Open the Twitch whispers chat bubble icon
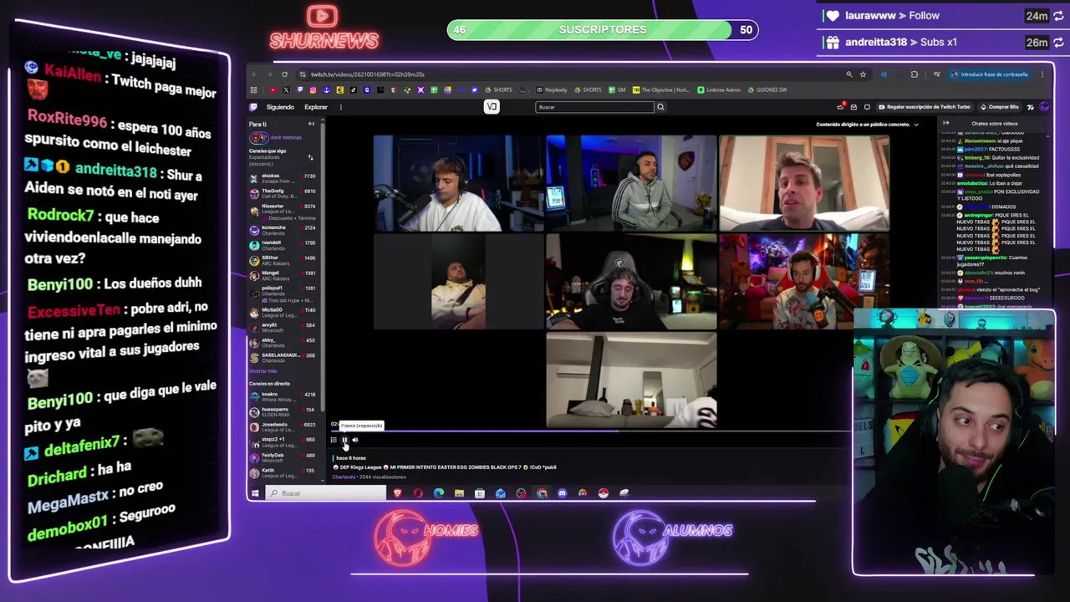This screenshot has width=1070, height=602. (867, 107)
